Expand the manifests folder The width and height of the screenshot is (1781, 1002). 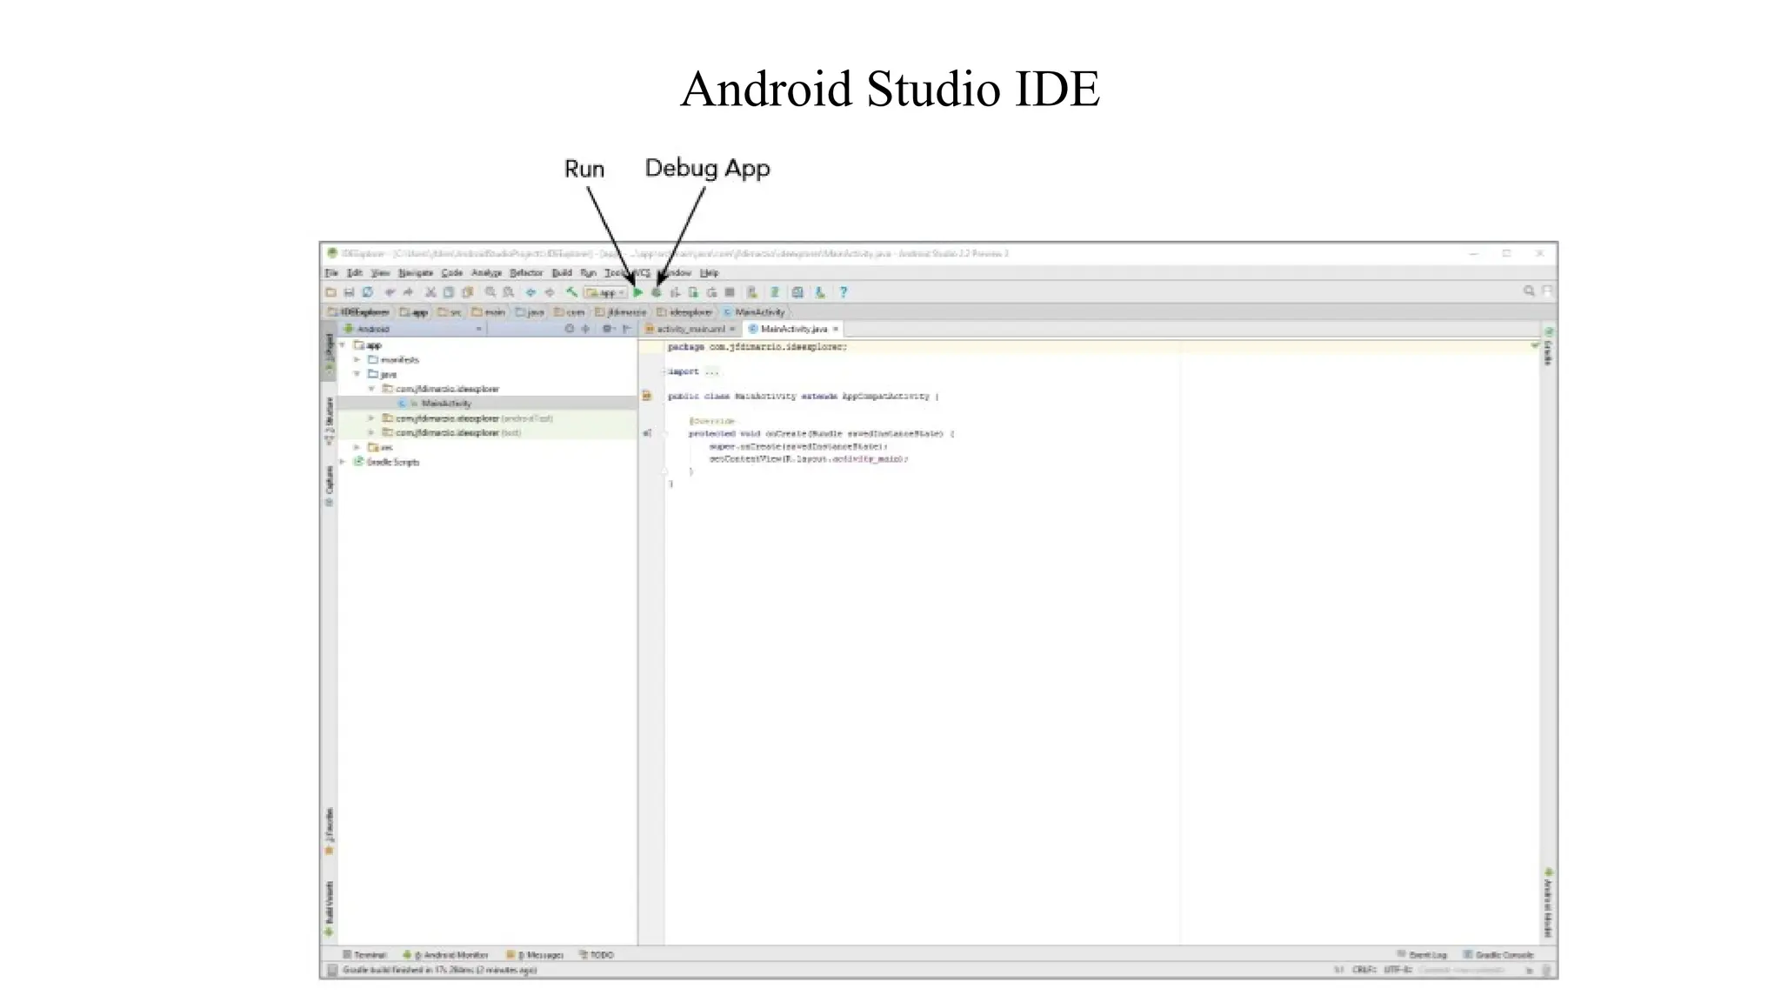(x=357, y=360)
